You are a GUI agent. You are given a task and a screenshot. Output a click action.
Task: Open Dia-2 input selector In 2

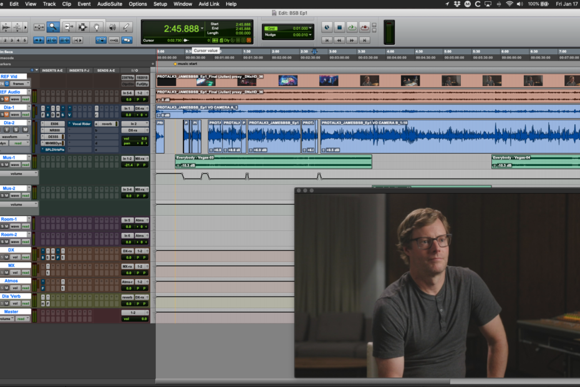pyautogui.click(x=135, y=124)
